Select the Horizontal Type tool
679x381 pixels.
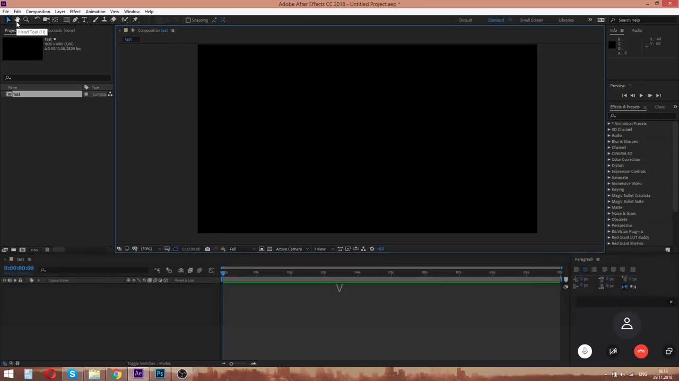pyautogui.click(x=84, y=20)
